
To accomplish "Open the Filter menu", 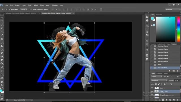I will [x=42, y=5].
